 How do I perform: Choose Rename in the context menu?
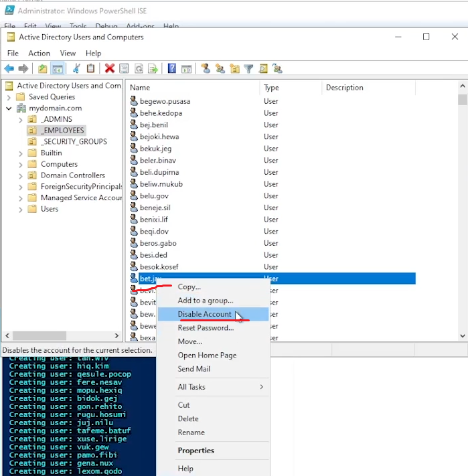[213, 432]
